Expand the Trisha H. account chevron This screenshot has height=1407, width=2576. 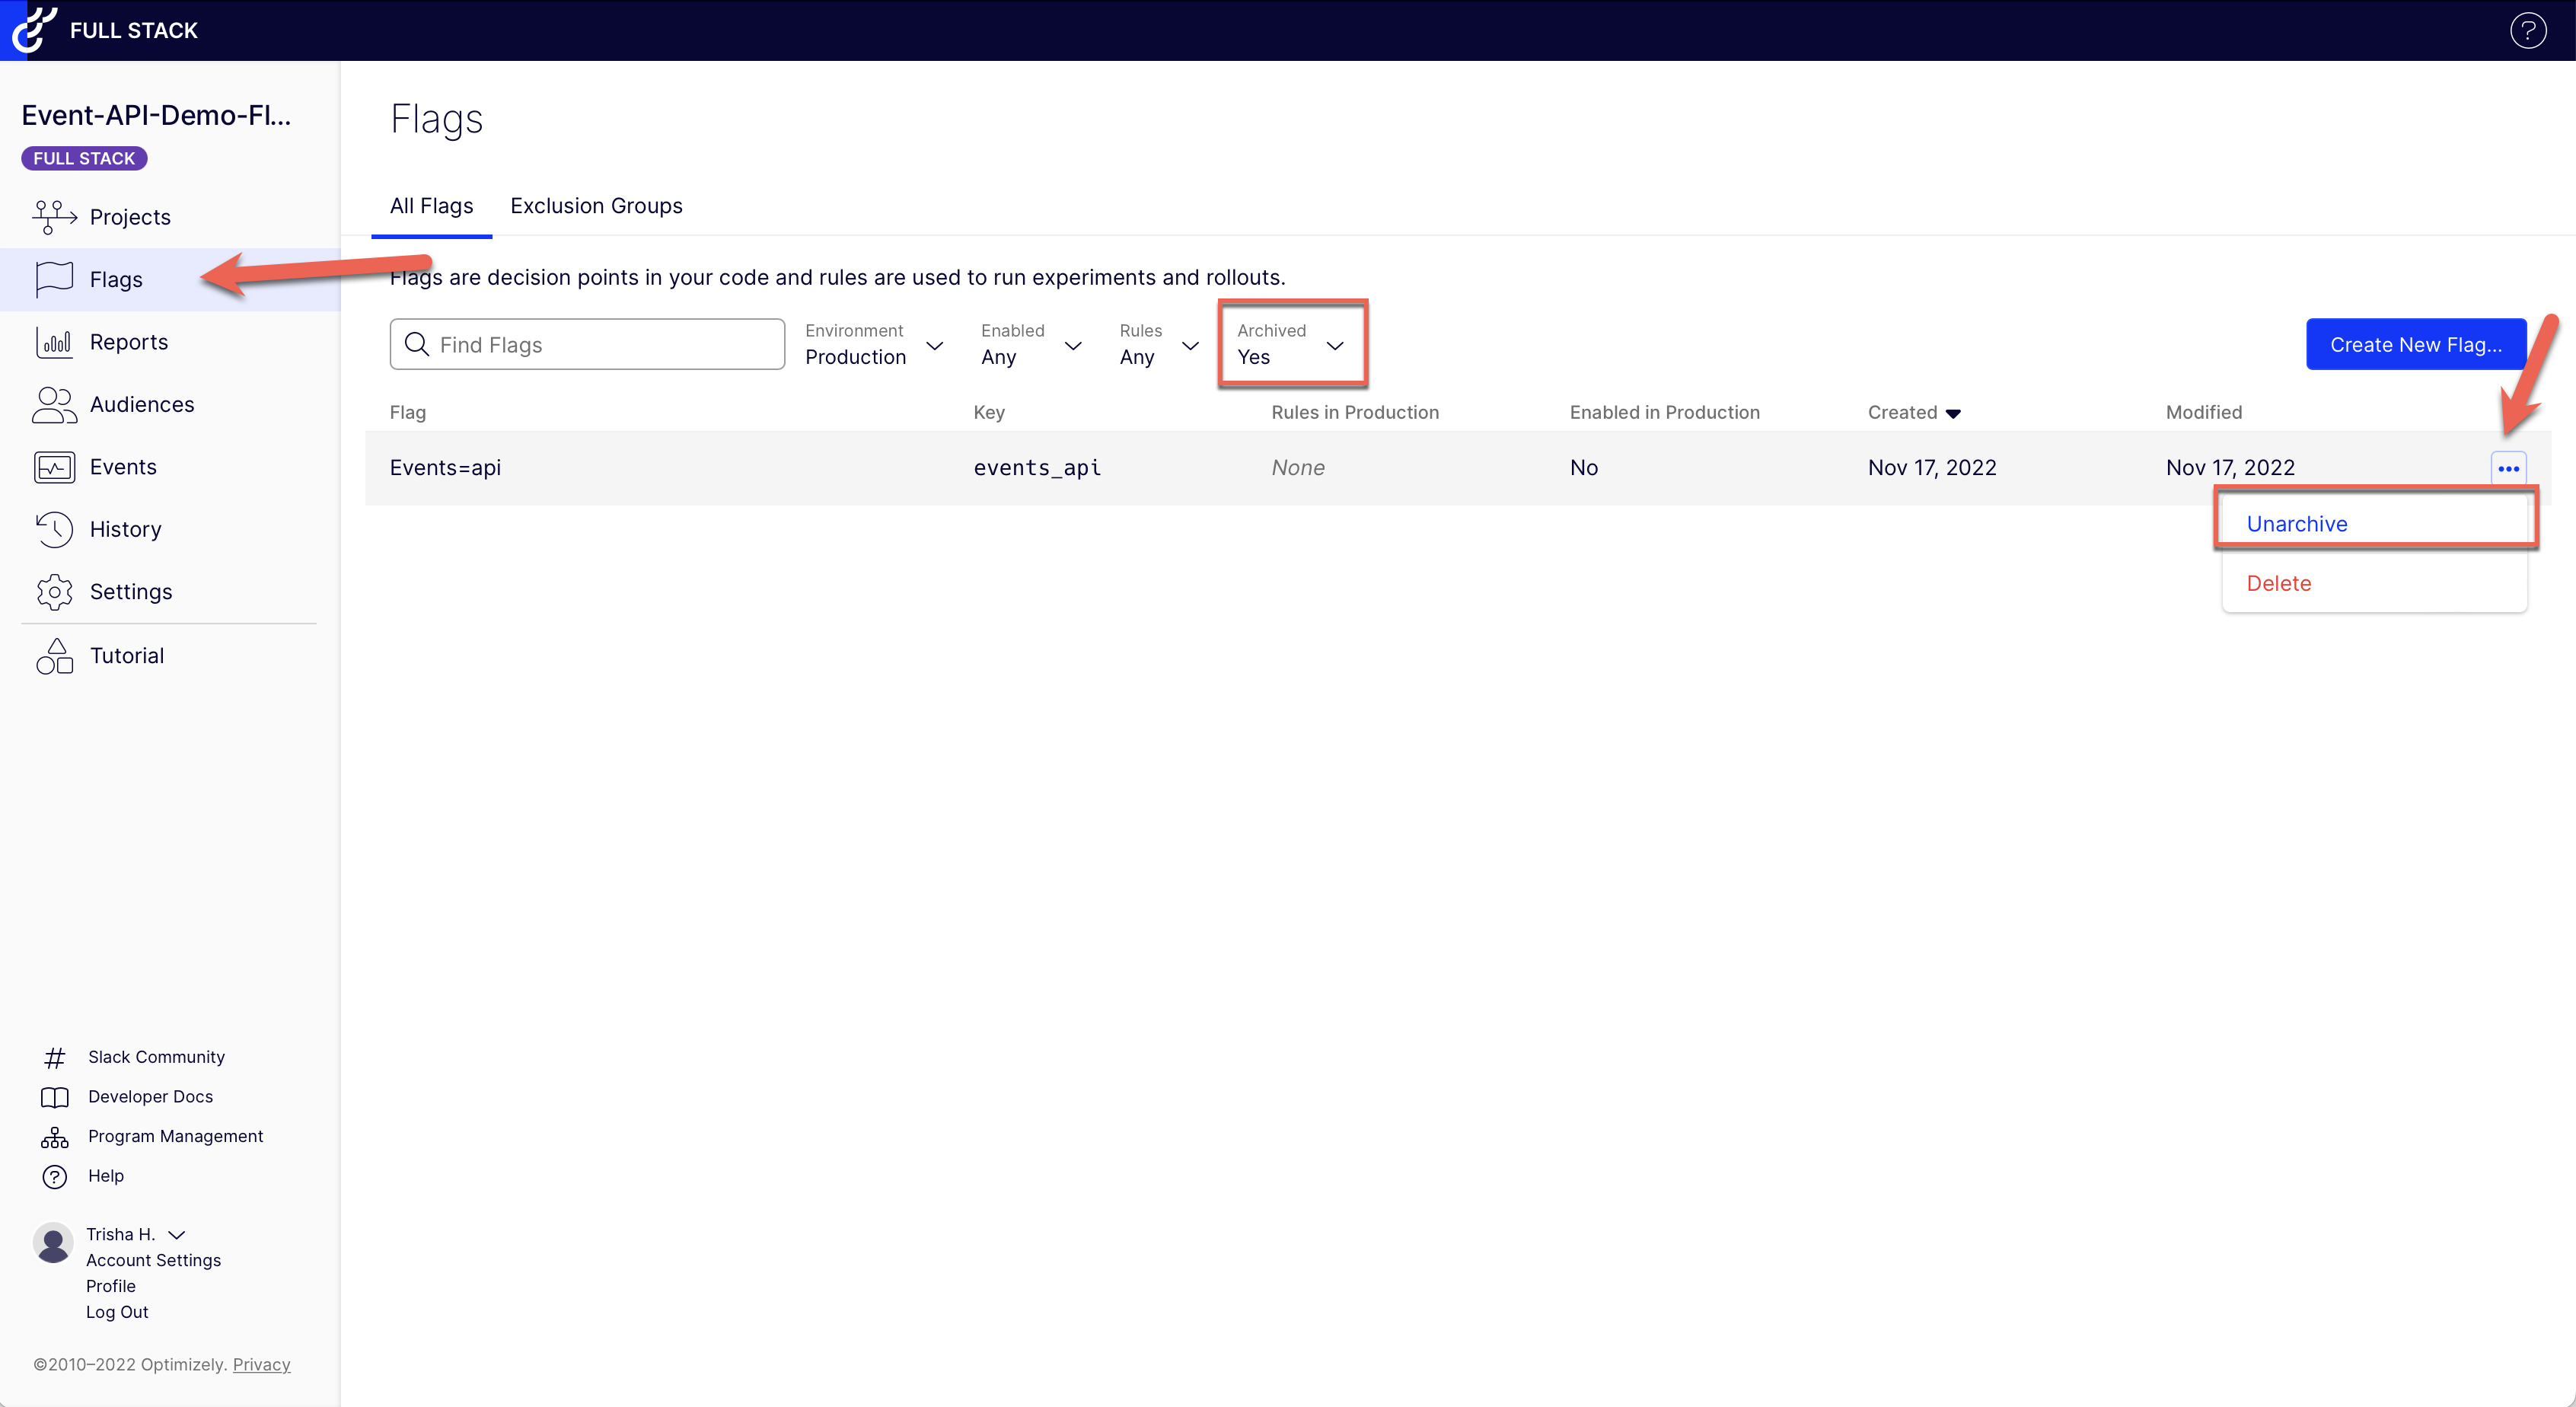click(x=177, y=1235)
